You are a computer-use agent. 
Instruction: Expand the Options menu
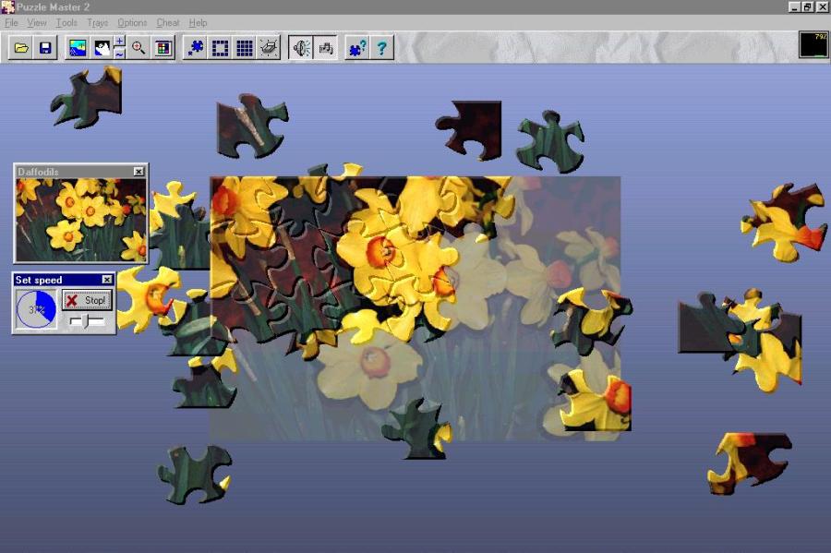pos(132,22)
